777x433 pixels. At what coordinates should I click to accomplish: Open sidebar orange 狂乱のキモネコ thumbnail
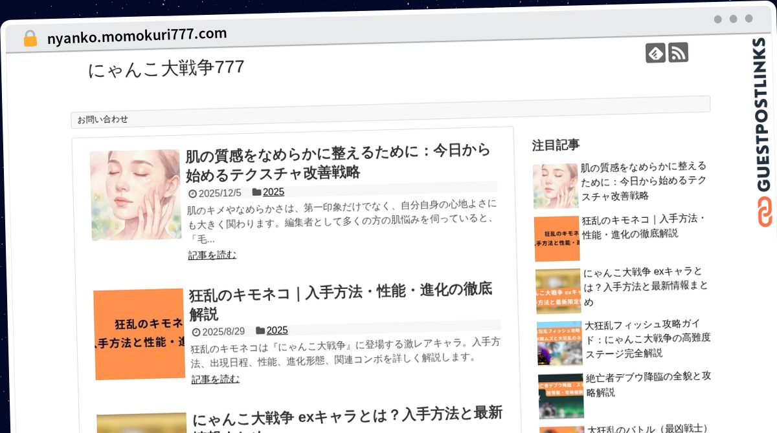point(557,239)
